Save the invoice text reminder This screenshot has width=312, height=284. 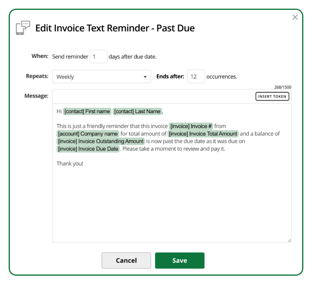(x=180, y=260)
